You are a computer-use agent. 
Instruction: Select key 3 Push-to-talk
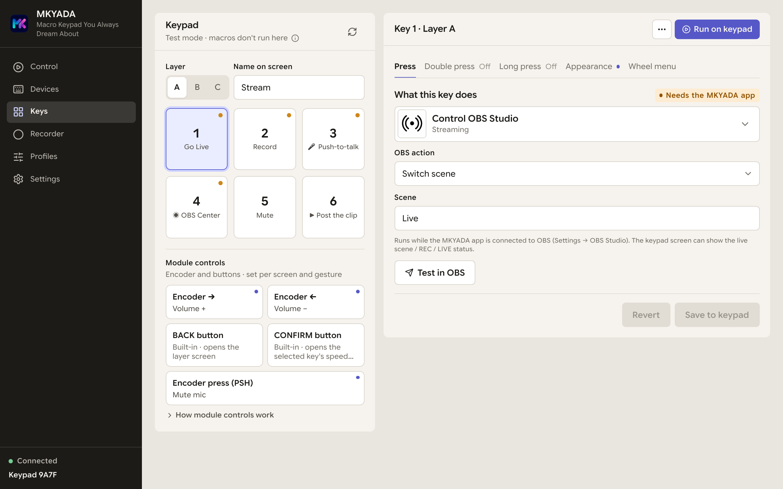pyautogui.click(x=333, y=139)
